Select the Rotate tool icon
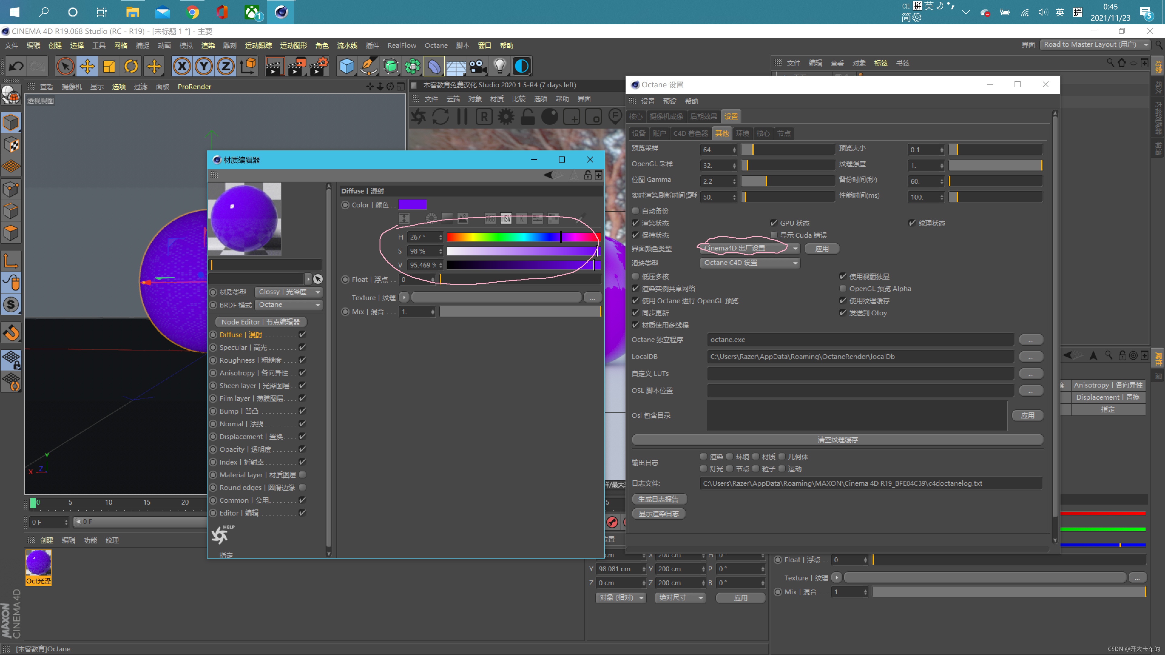Viewport: 1165px width, 655px height. click(131, 66)
